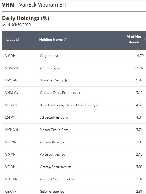The image size is (146, 194).
Task: Sort by % of Net Assets arrows
Action: point(144,39)
